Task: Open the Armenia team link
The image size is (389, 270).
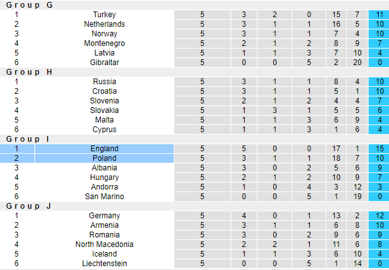Action: pyautogui.click(x=104, y=225)
